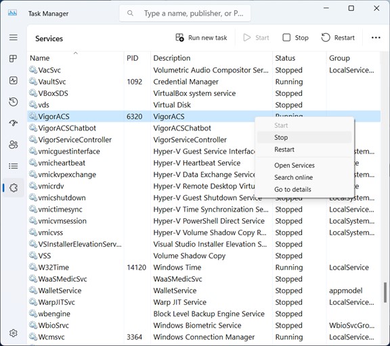Open Task Manager settings gear

click(x=13, y=333)
